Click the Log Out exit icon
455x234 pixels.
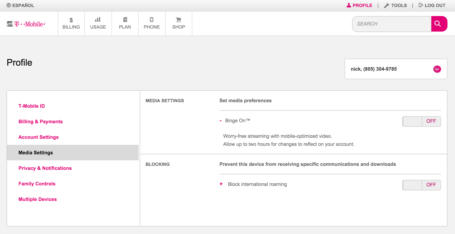pyautogui.click(x=421, y=5)
